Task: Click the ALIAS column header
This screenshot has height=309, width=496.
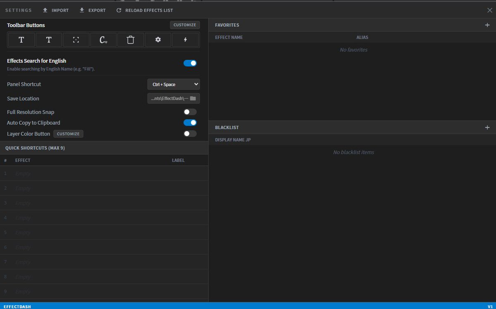Action: pos(362,37)
